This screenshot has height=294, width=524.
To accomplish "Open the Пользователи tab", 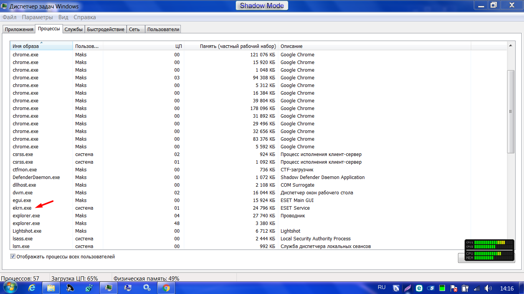I will 163,30.
